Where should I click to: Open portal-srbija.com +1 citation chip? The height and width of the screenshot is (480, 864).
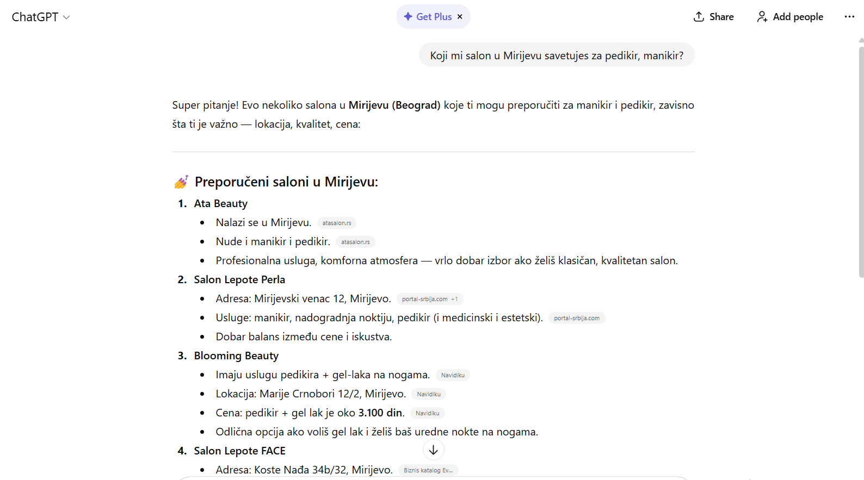pyautogui.click(x=429, y=299)
